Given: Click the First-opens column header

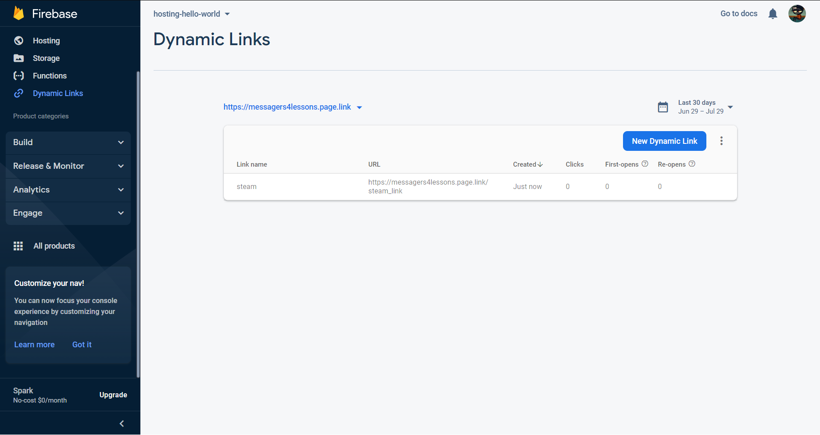Looking at the screenshot, I should point(622,164).
